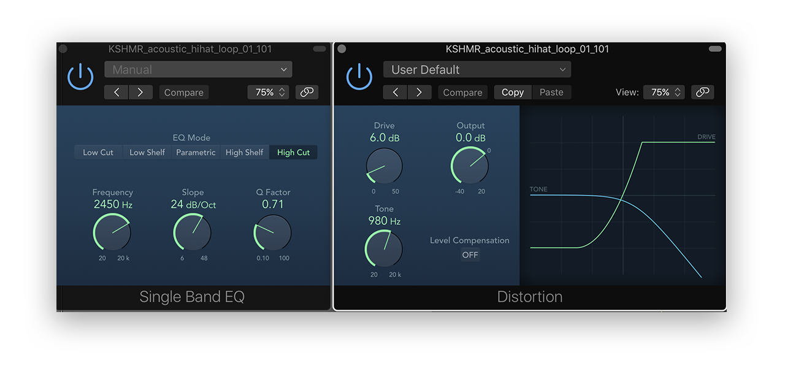Open the 75% view size menu in Distortion
This screenshot has height=366, width=785.
(x=664, y=93)
